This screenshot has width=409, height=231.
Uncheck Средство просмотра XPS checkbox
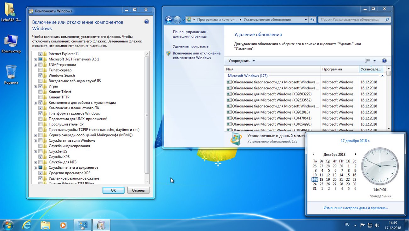click(x=40, y=173)
